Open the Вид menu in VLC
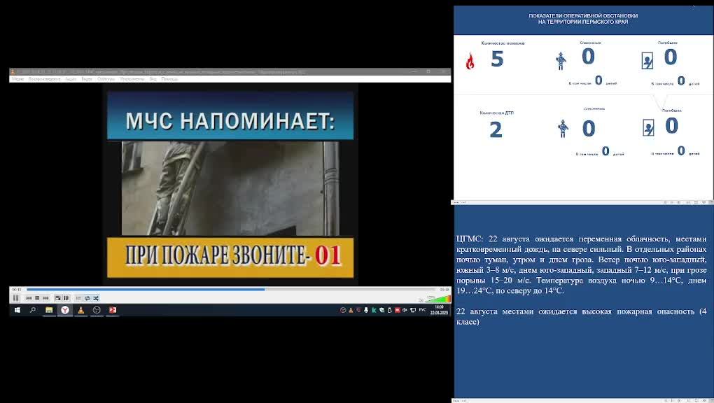714x403 pixels. (x=153, y=79)
